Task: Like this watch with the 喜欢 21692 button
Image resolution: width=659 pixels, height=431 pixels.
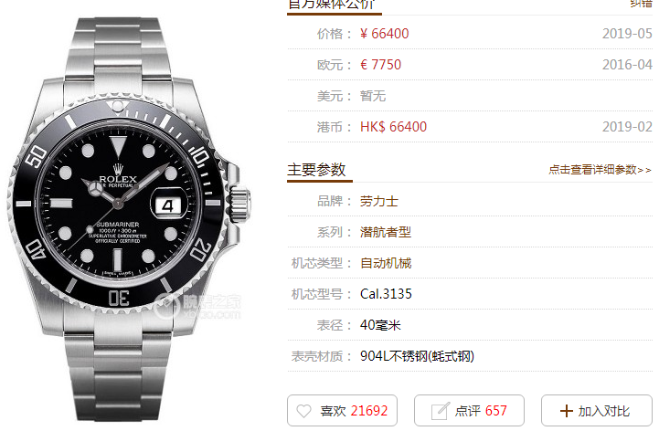Action: click(x=342, y=410)
